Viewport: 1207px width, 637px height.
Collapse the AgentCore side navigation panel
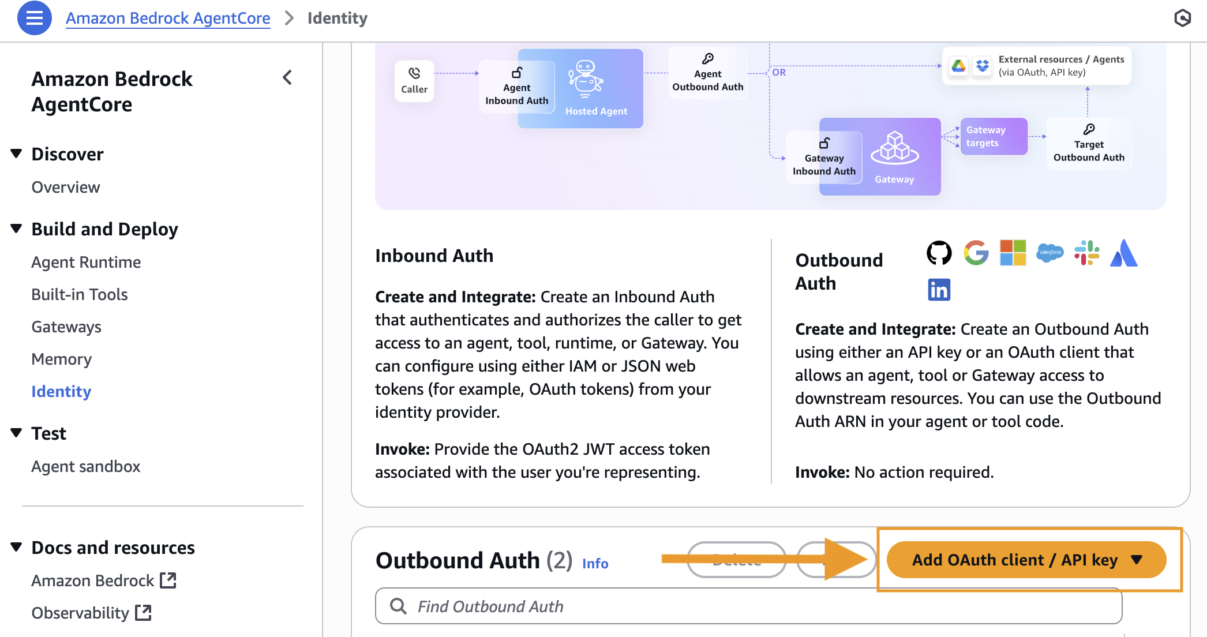coord(287,78)
